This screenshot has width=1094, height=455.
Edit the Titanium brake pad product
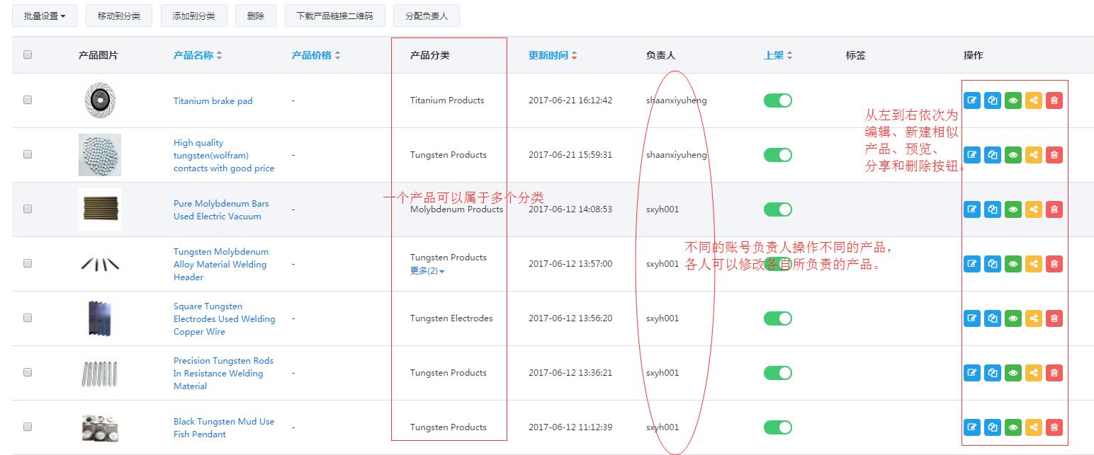[x=971, y=100]
